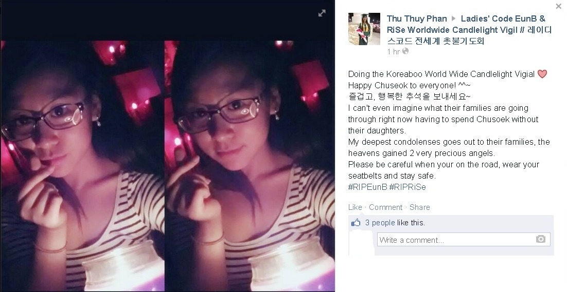The height and width of the screenshot is (292, 567).
Task: Click the 1 hr timestamp
Action: 393,51
